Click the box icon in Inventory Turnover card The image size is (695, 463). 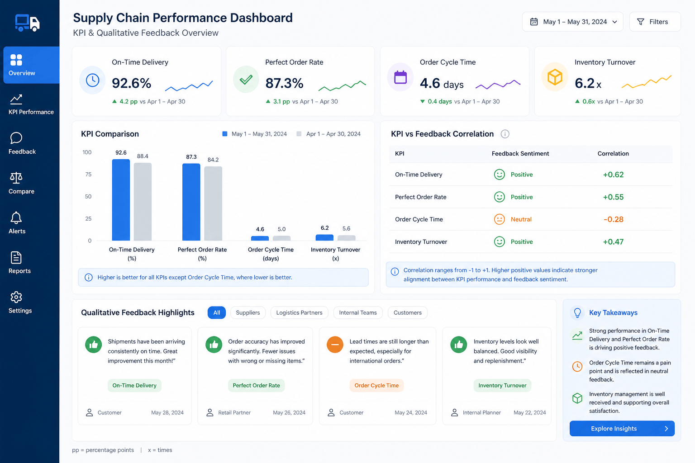(555, 77)
